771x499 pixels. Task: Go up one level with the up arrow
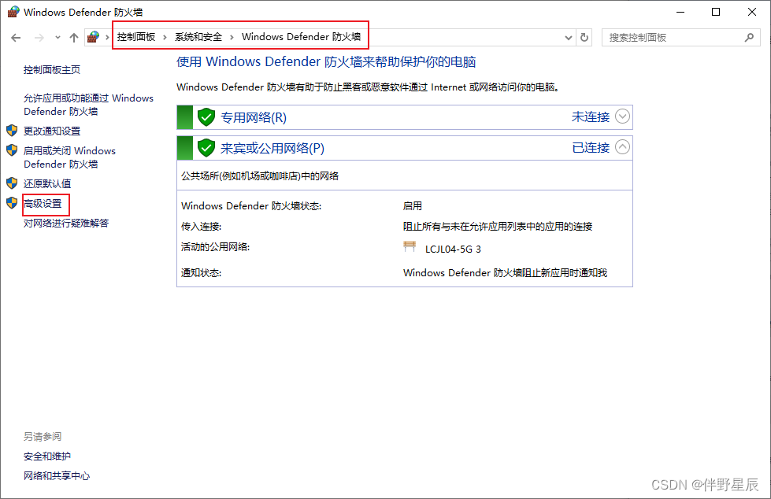tap(74, 37)
